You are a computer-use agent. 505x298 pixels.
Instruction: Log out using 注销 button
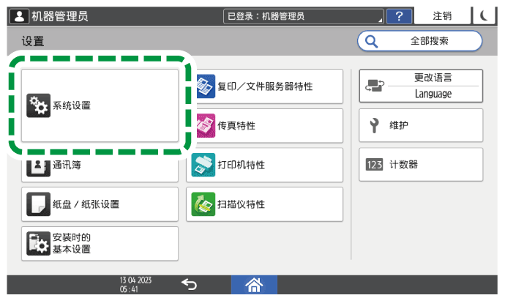[x=442, y=15]
